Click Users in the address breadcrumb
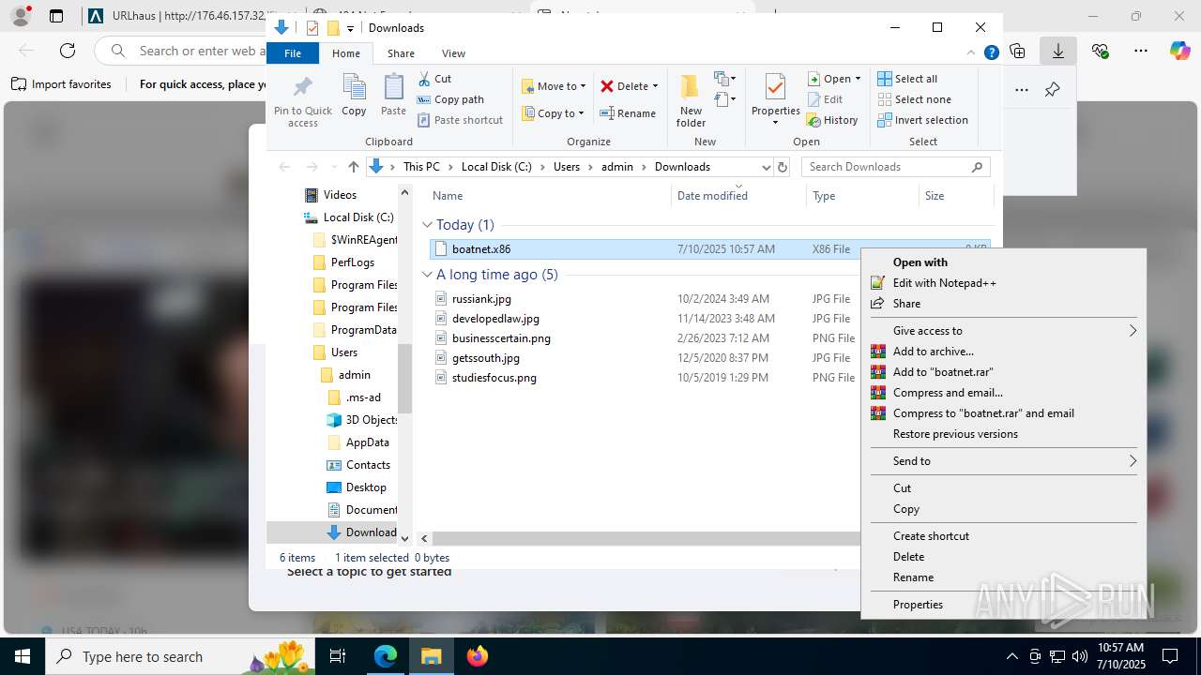This screenshot has height=675, width=1201. 567,167
